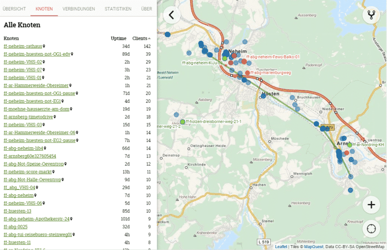The height and width of the screenshot is (250, 387).
Task: Switch to the ÜBER tab
Action: [147, 9]
